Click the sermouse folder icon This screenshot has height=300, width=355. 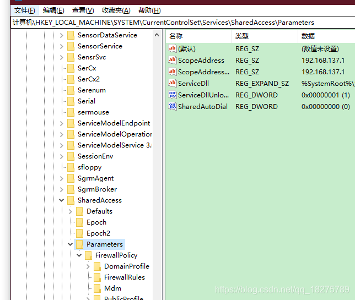pos(71,112)
